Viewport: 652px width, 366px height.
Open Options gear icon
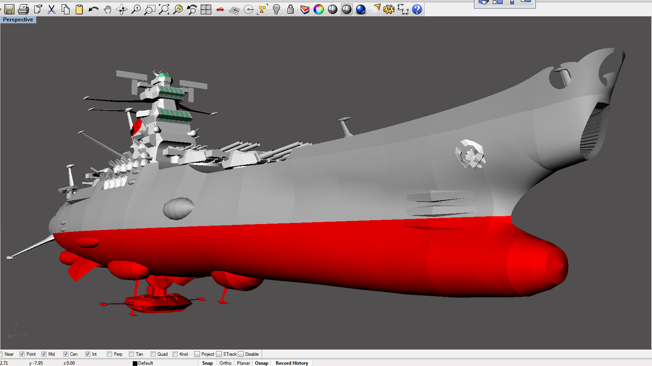(389, 9)
